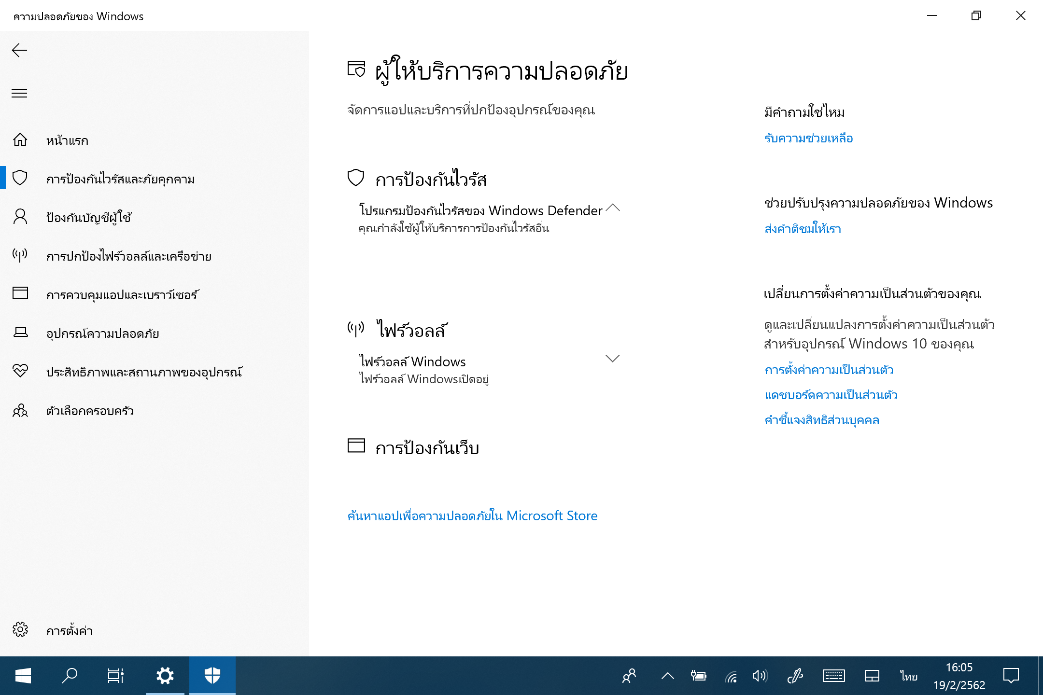1043x695 pixels.
Task: Click รับความช่วยเหลือ get help link
Action: (x=808, y=139)
